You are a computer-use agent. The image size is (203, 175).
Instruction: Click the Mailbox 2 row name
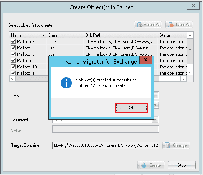(26, 61)
